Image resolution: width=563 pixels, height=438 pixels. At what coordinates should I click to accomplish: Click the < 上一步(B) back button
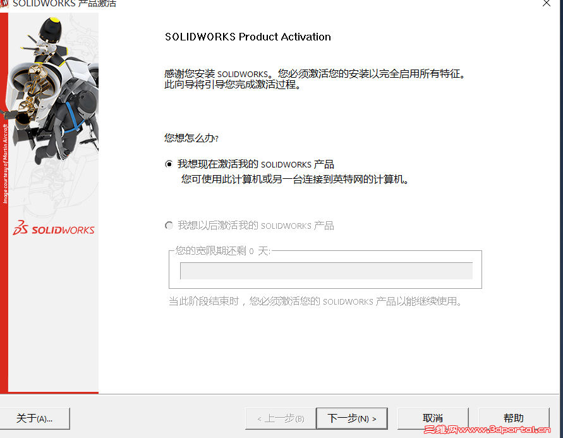[281, 418]
